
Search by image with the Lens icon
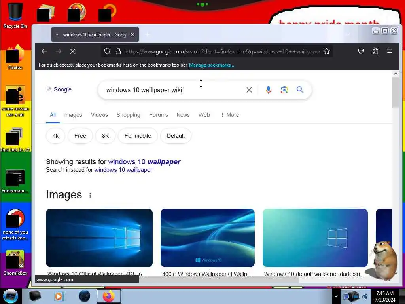pos(284,90)
